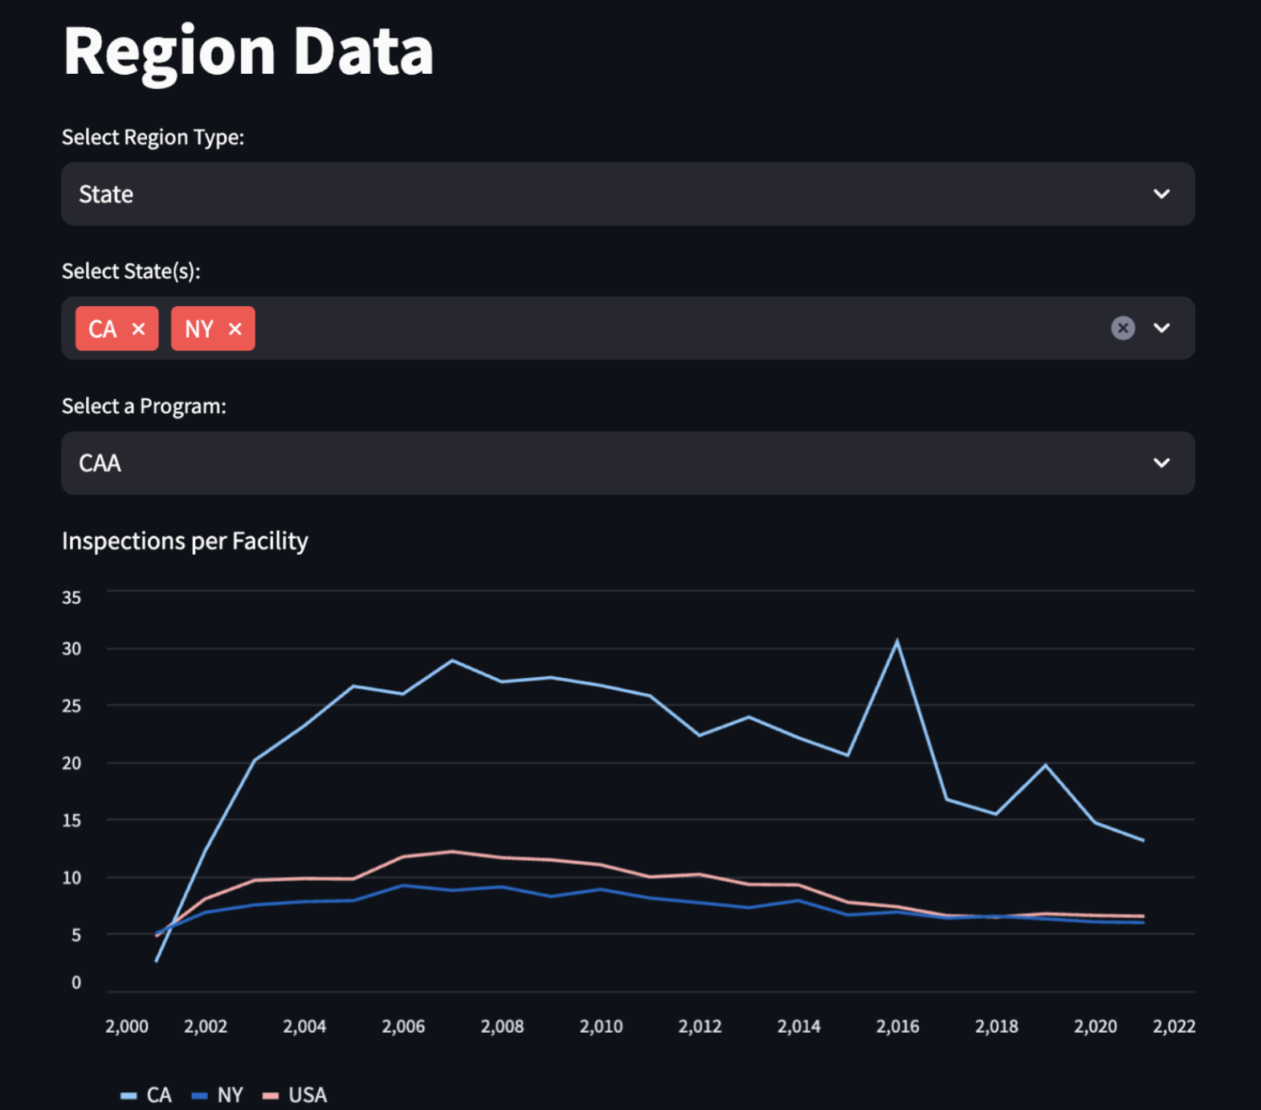Click the Inspections per Facility chart title

point(185,541)
